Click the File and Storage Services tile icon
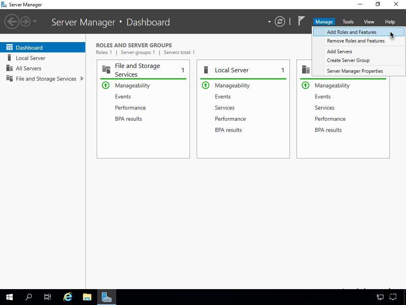Screen dimensions: 406x305 (106, 69)
